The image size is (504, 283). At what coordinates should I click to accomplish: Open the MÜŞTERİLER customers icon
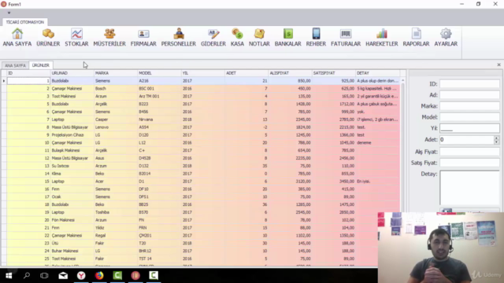click(x=109, y=38)
